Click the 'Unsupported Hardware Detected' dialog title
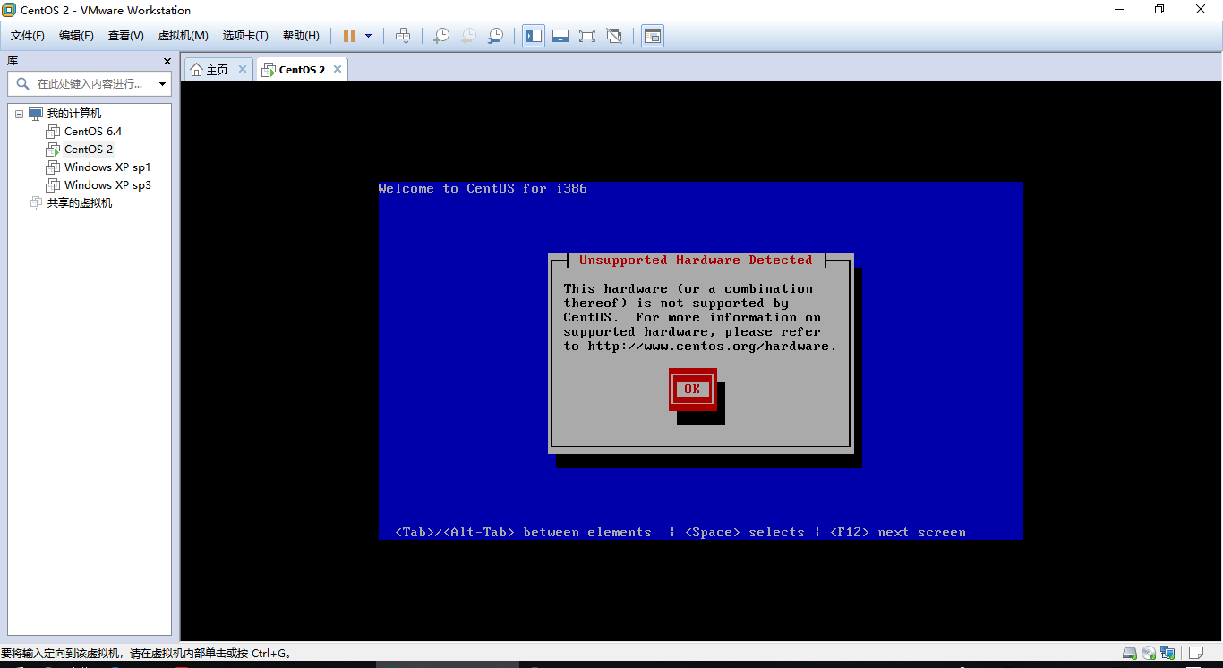 696,261
